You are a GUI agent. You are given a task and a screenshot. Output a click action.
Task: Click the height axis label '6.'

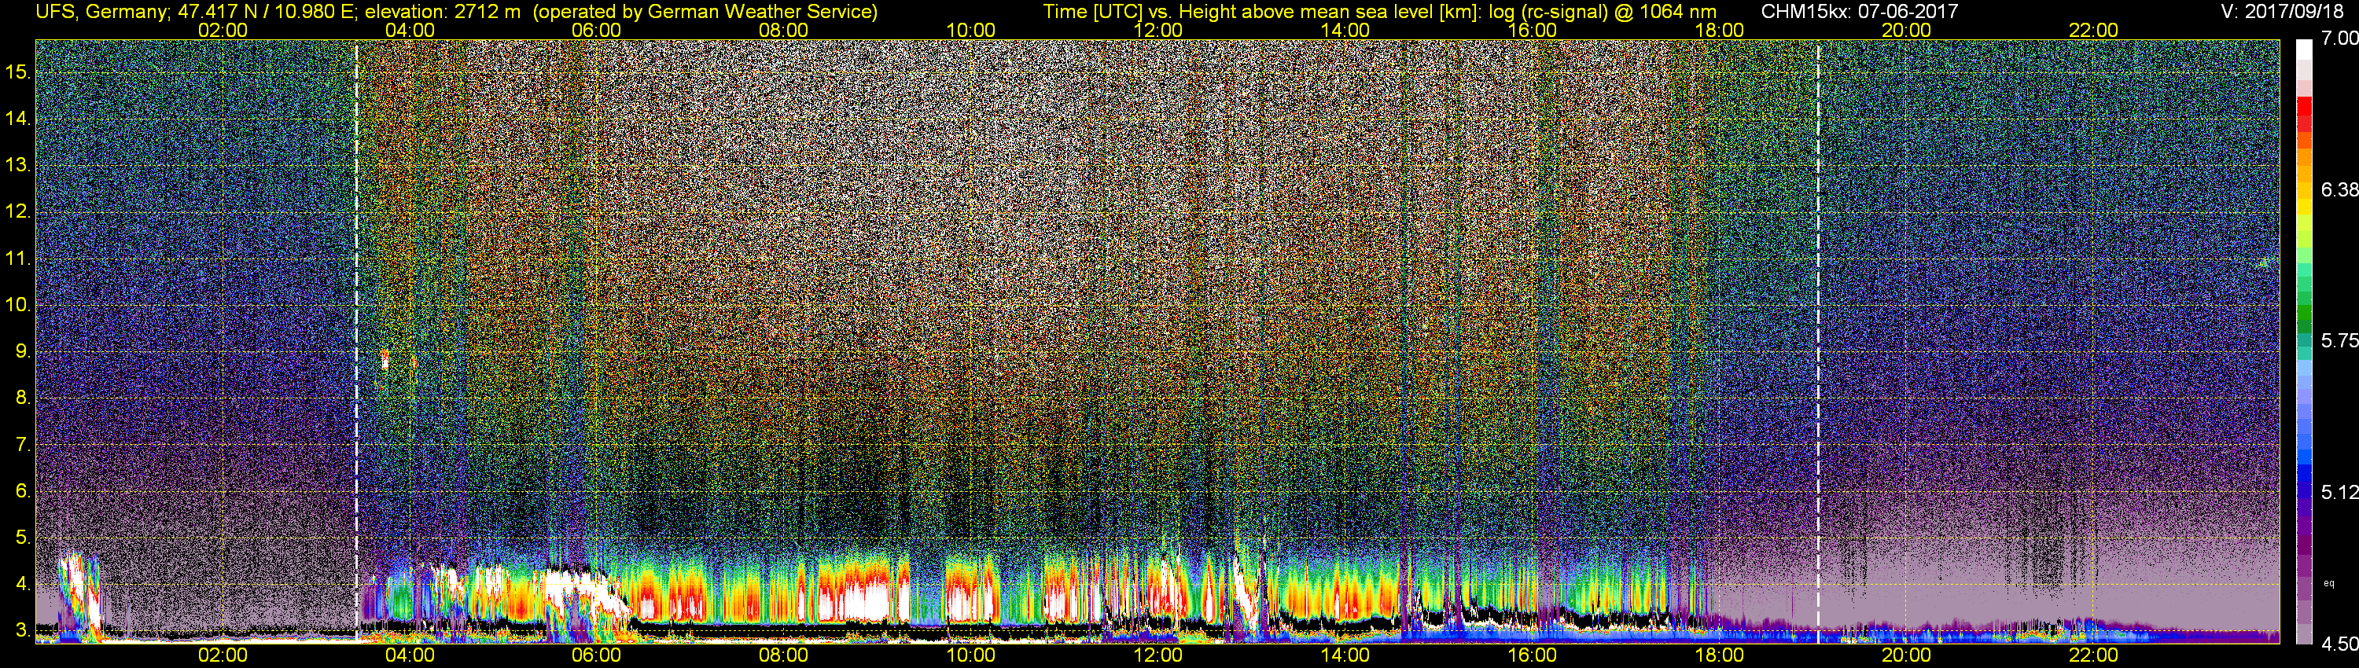pyautogui.click(x=23, y=490)
